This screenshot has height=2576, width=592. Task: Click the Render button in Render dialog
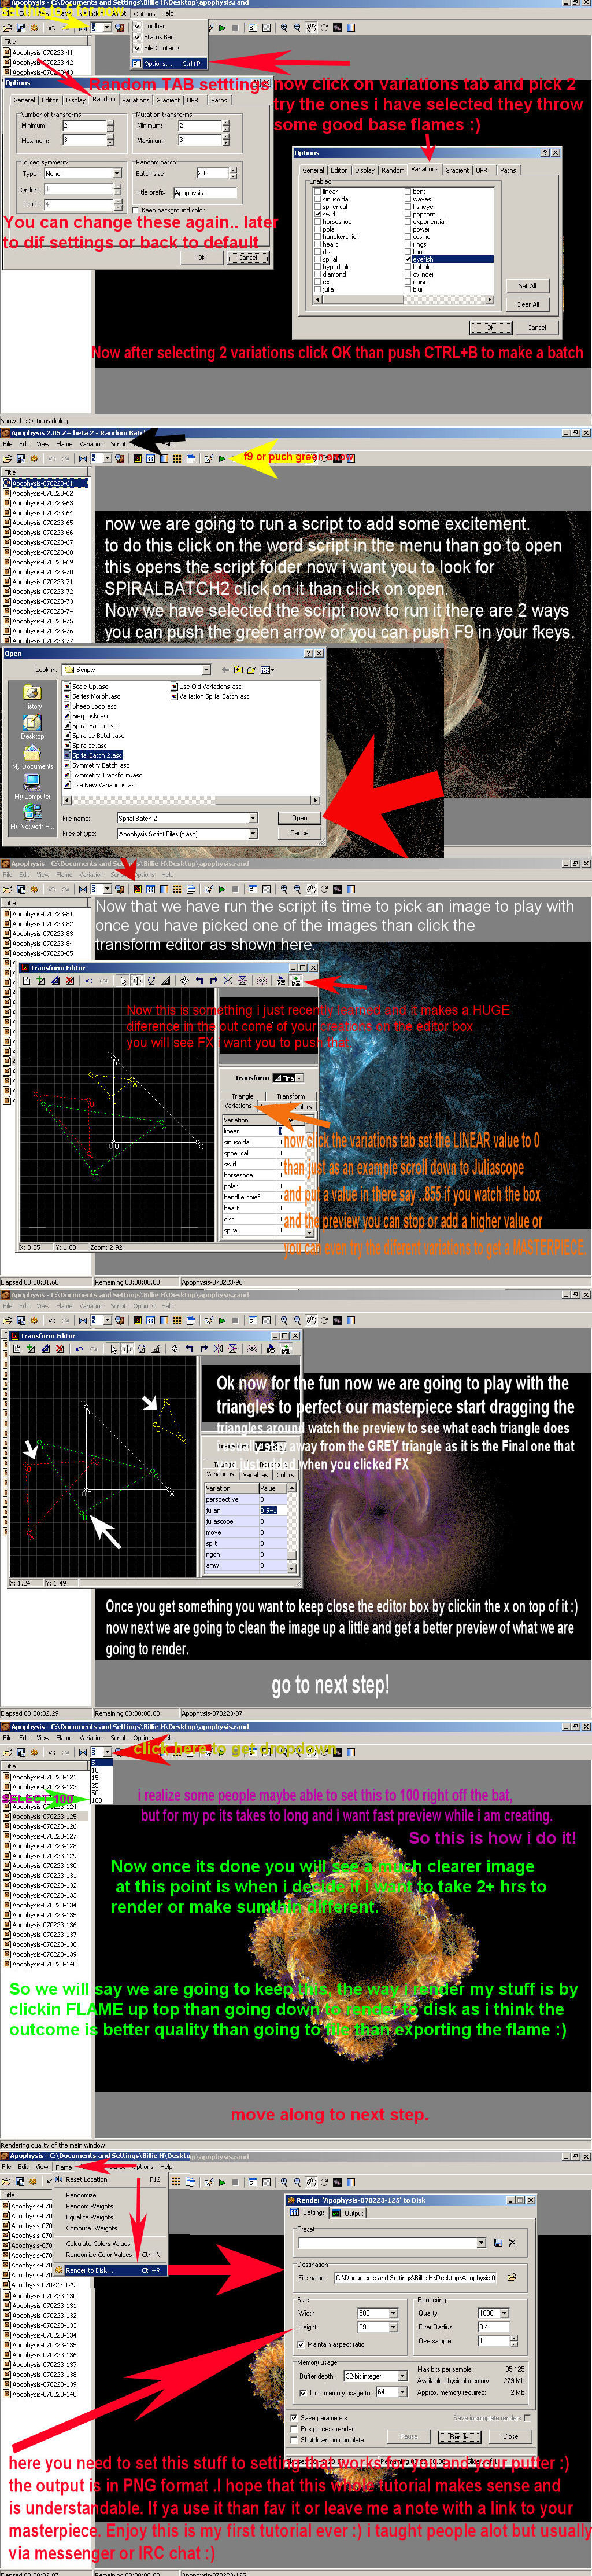[x=459, y=2437]
